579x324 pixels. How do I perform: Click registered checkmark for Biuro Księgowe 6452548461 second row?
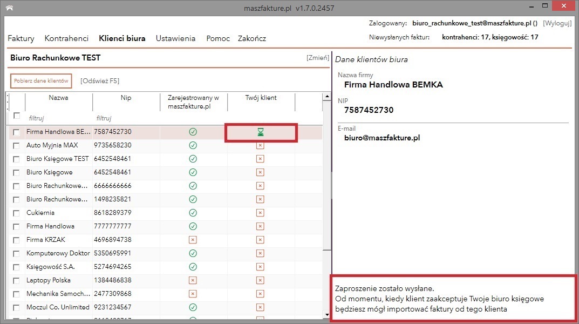pyautogui.click(x=193, y=172)
